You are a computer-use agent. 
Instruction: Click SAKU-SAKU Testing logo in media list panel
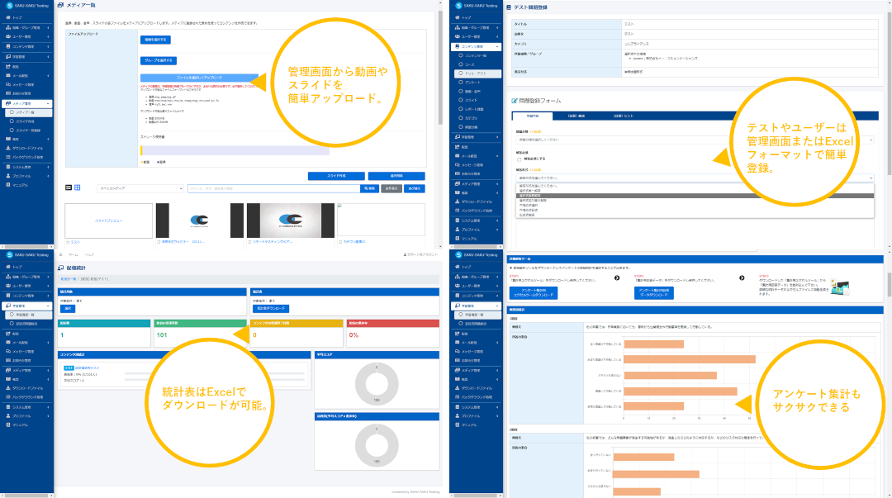26,6
